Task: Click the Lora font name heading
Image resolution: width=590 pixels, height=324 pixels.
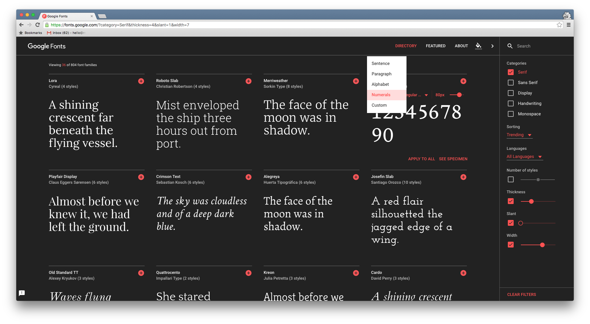Action: 53,81
